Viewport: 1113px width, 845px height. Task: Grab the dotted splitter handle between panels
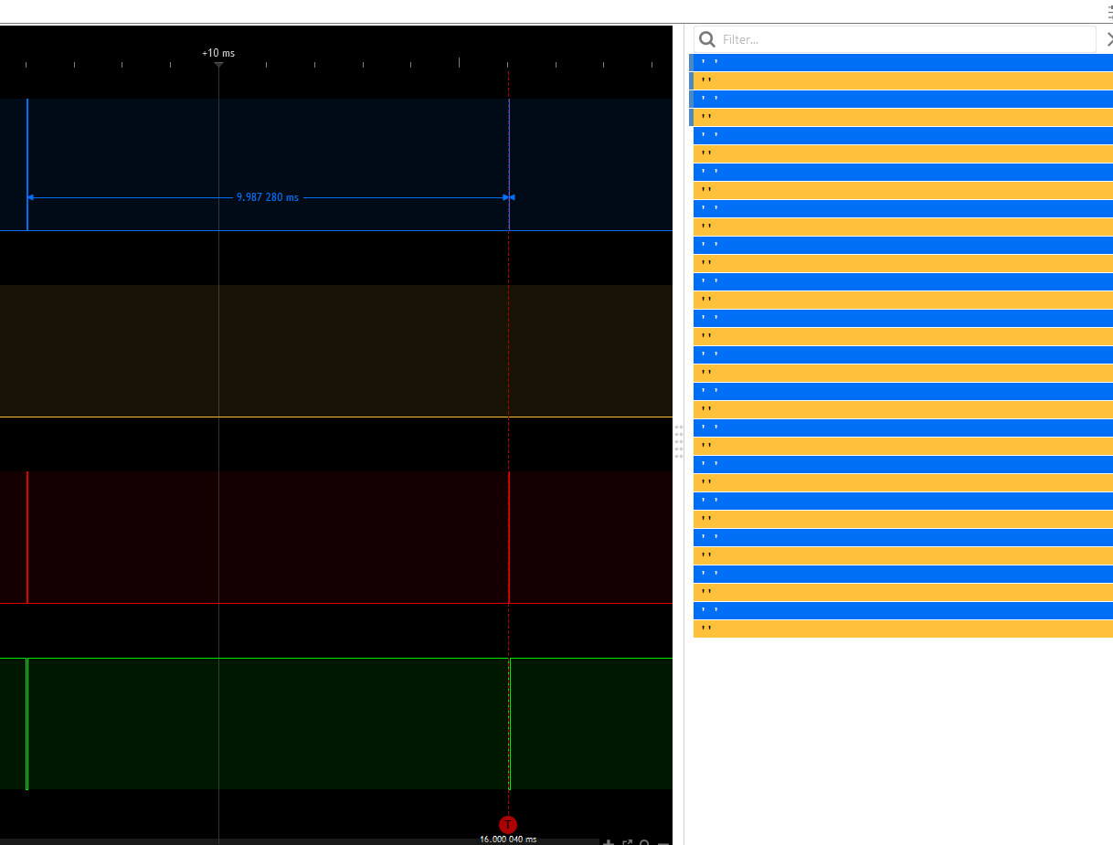click(x=679, y=440)
